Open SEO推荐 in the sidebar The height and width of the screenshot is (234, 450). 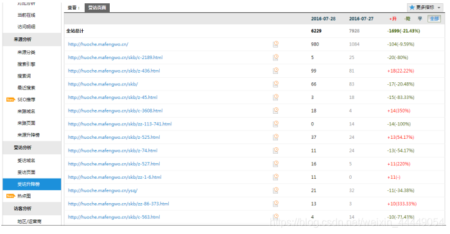[x=26, y=100]
